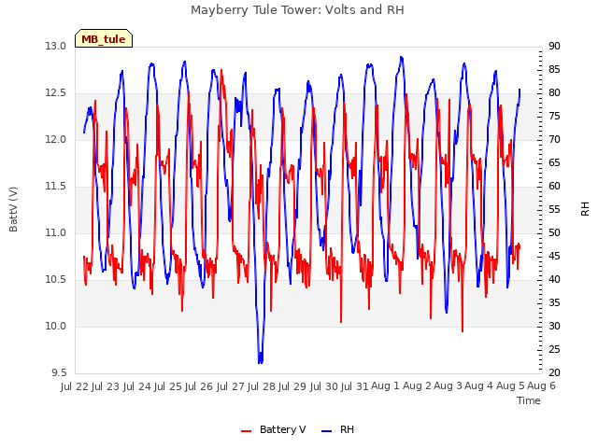Click the 9.5 voltage tick label
The width and height of the screenshot is (598, 448).
pos(59,372)
